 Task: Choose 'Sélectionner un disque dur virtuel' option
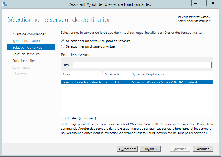(63, 46)
